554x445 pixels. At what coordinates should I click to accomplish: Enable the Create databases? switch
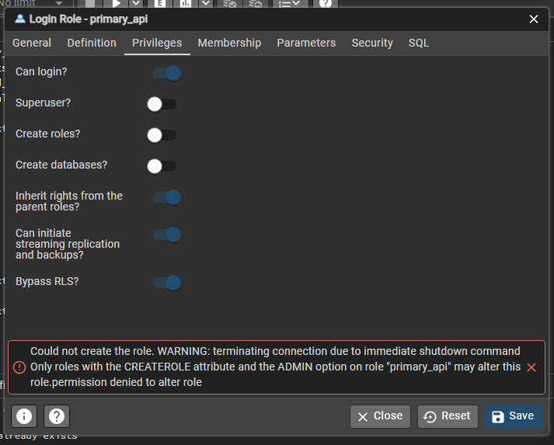pos(162,166)
